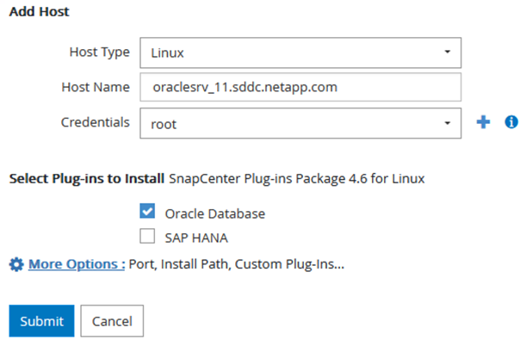Click the plus icon to add credentials
The width and height of the screenshot is (526, 340).
(483, 122)
